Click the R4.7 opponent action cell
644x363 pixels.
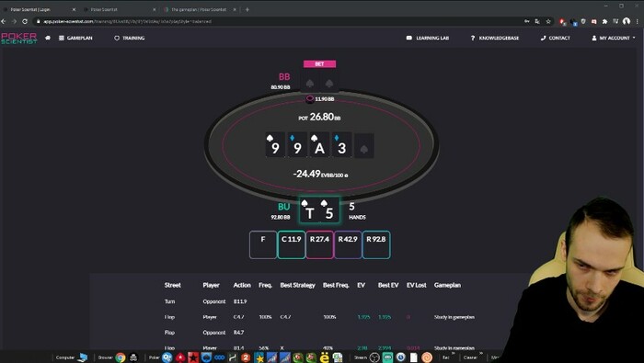(x=238, y=333)
